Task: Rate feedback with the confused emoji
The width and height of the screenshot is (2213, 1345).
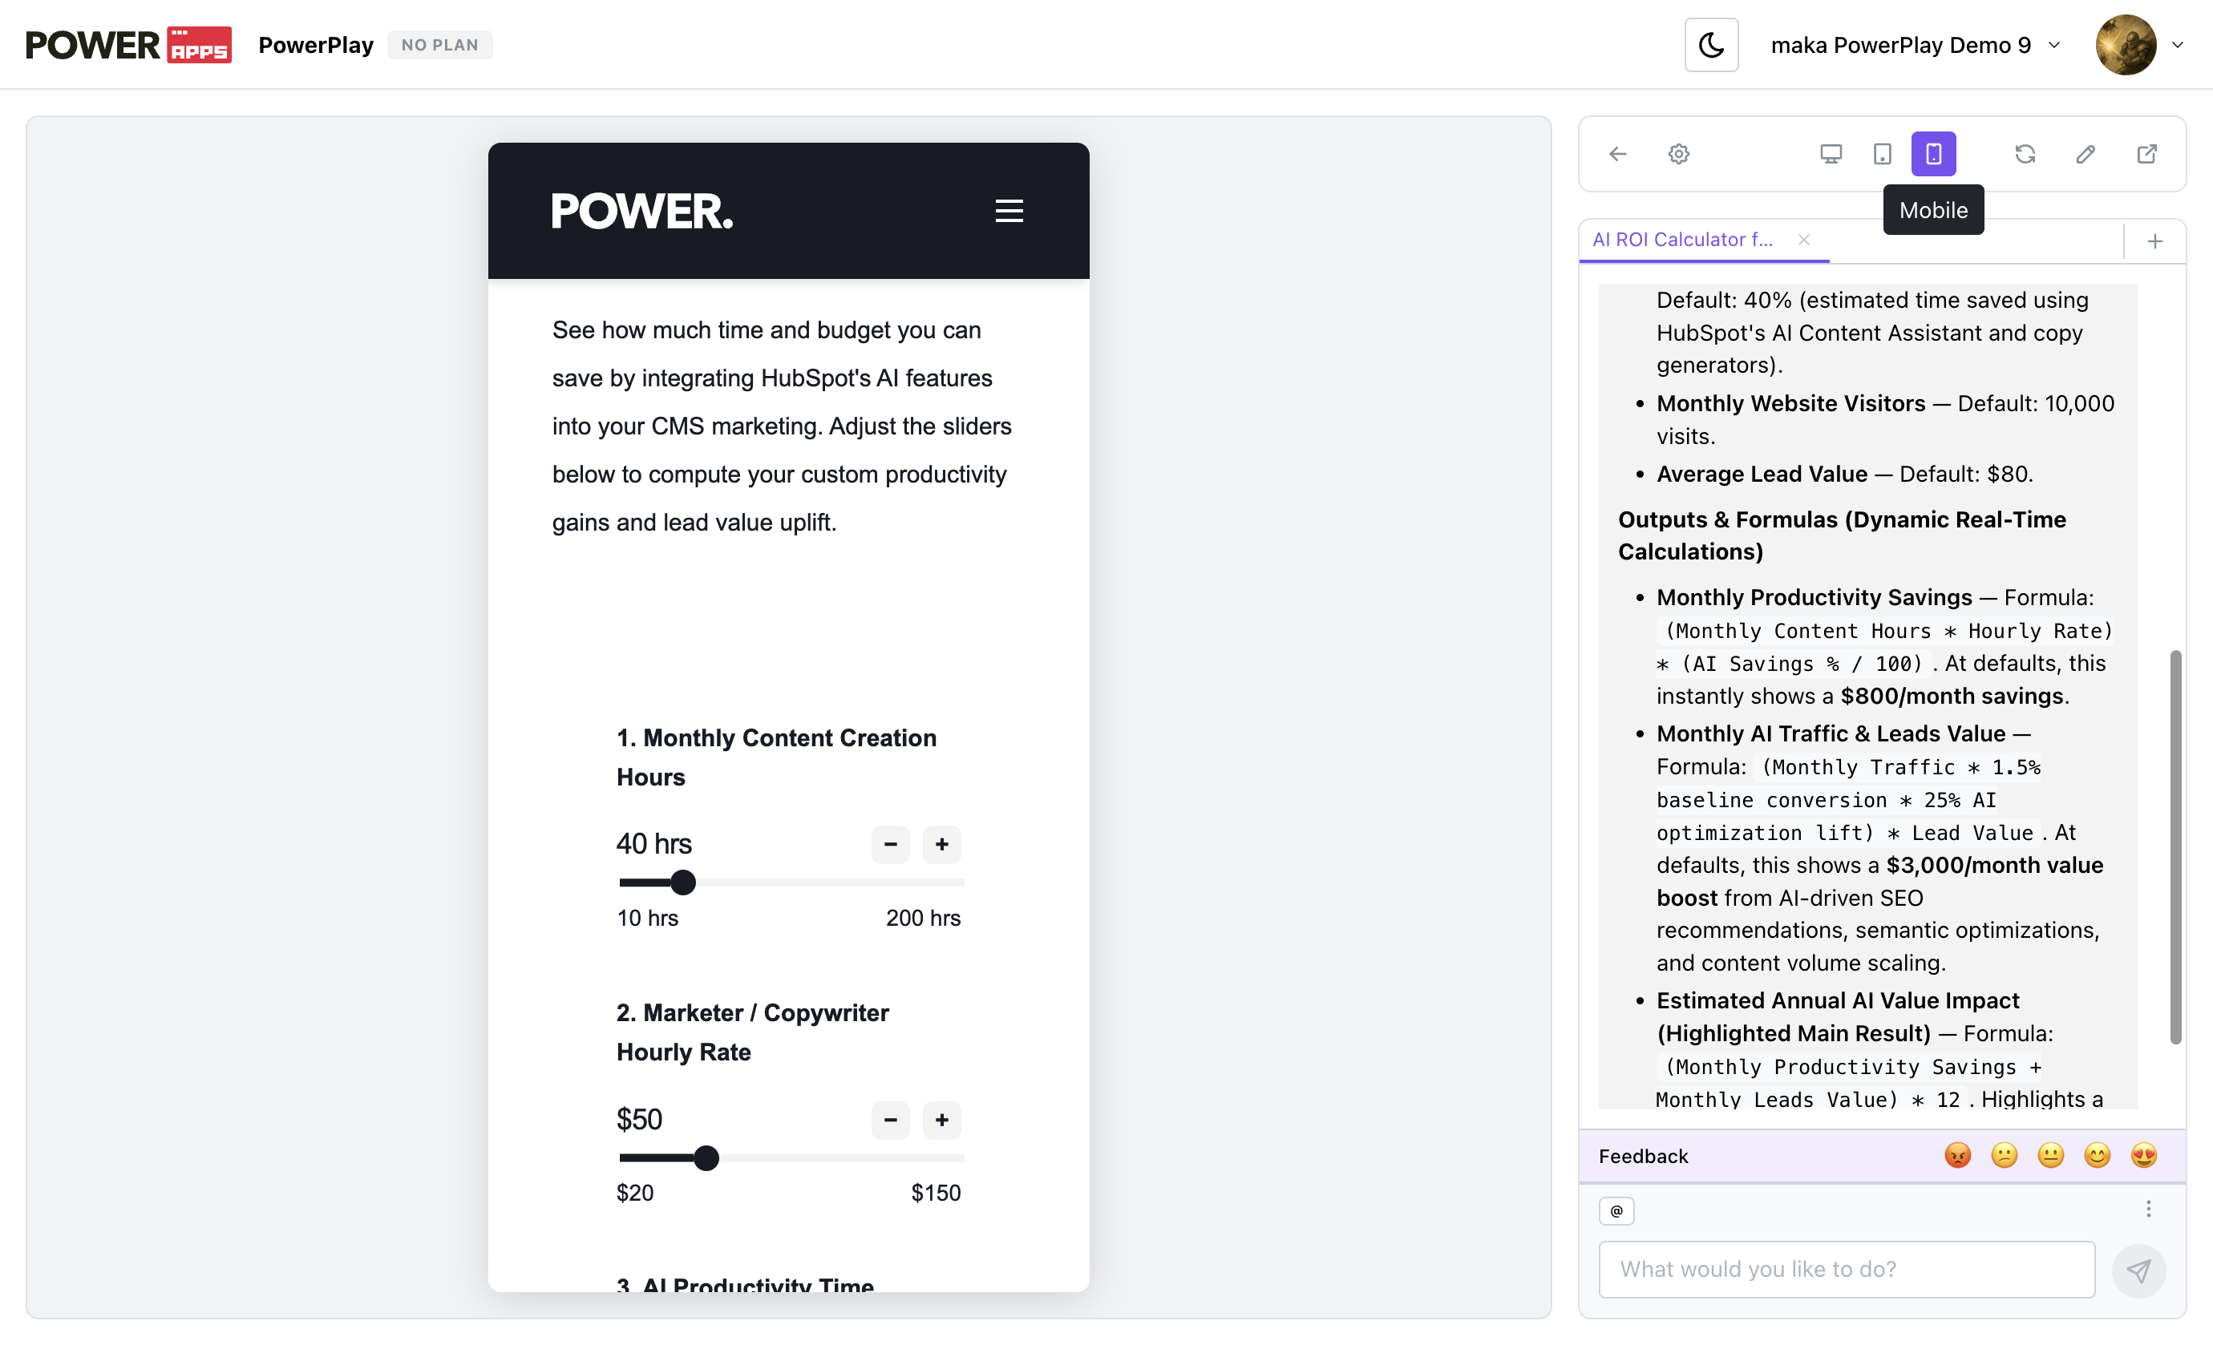Action: [2005, 1156]
